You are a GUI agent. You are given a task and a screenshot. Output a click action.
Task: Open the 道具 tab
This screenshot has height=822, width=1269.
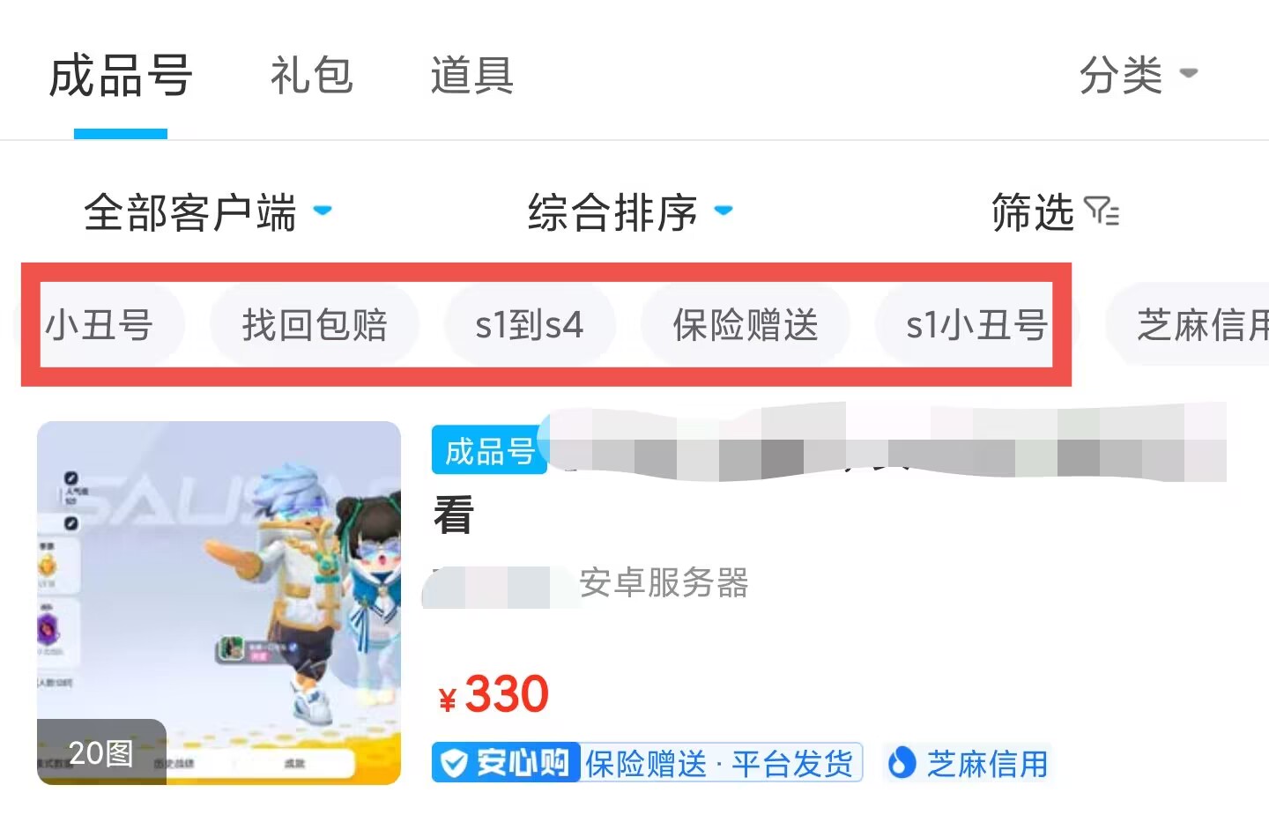472,76
